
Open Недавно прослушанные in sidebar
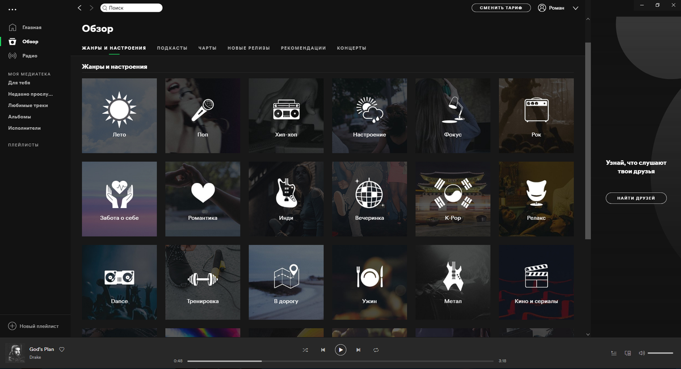pyautogui.click(x=31, y=94)
